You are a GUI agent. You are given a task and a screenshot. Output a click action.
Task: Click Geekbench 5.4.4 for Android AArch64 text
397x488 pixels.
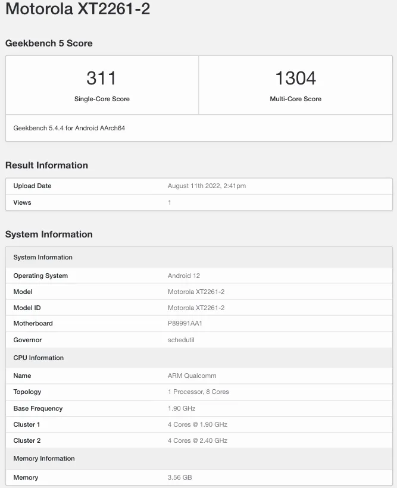[69, 128]
